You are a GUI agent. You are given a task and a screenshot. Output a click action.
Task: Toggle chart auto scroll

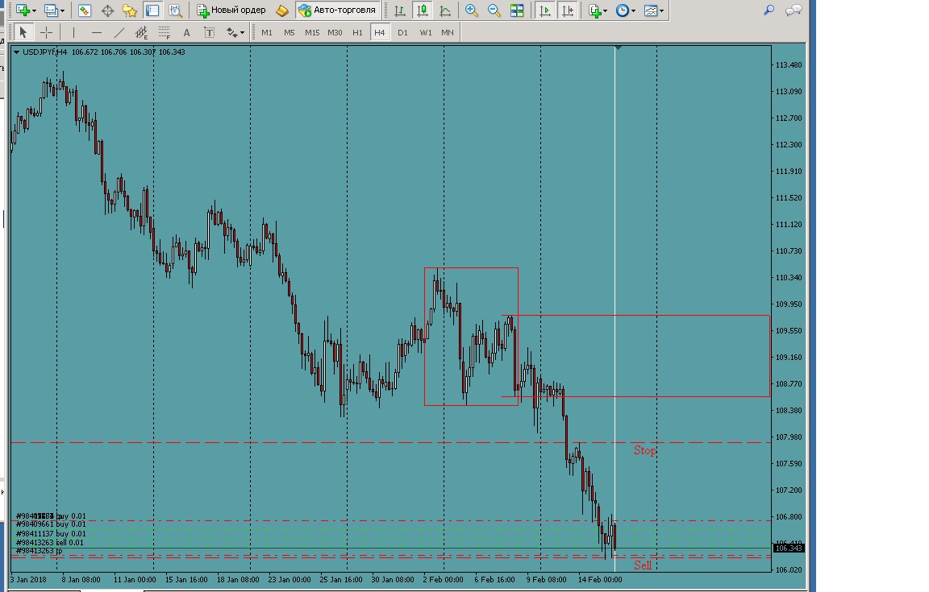point(545,10)
